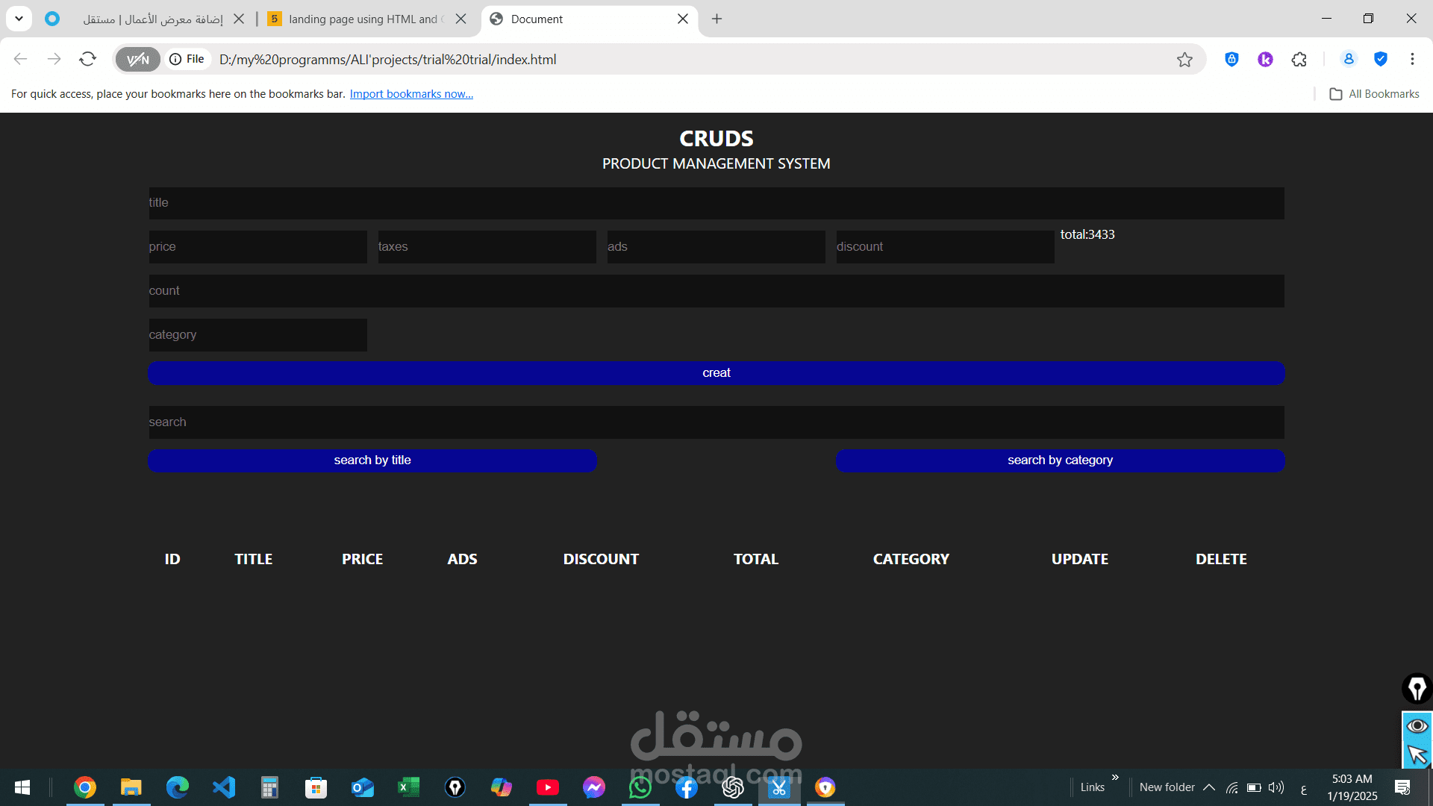This screenshot has height=806, width=1433.
Task: Switch to the Document tab
Action: (567, 19)
